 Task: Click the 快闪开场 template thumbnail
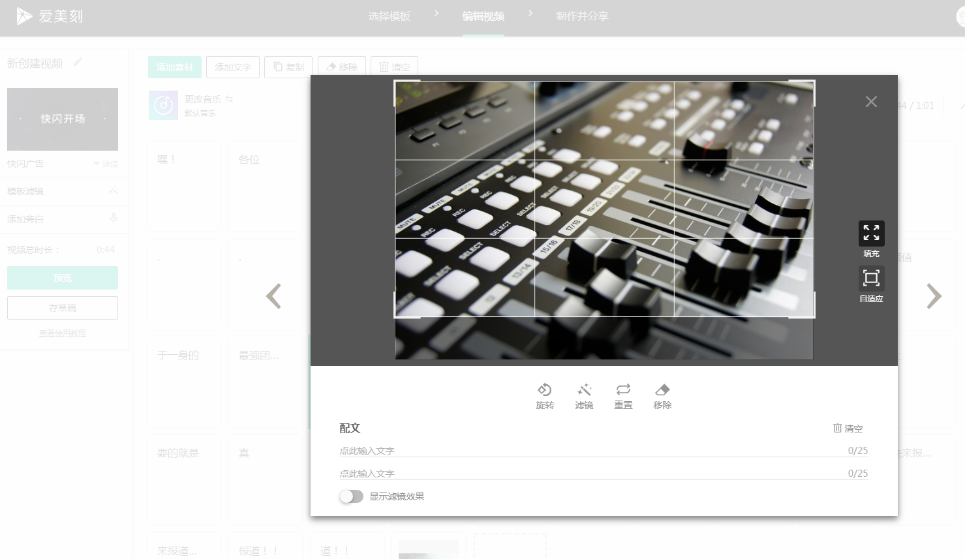63,119
